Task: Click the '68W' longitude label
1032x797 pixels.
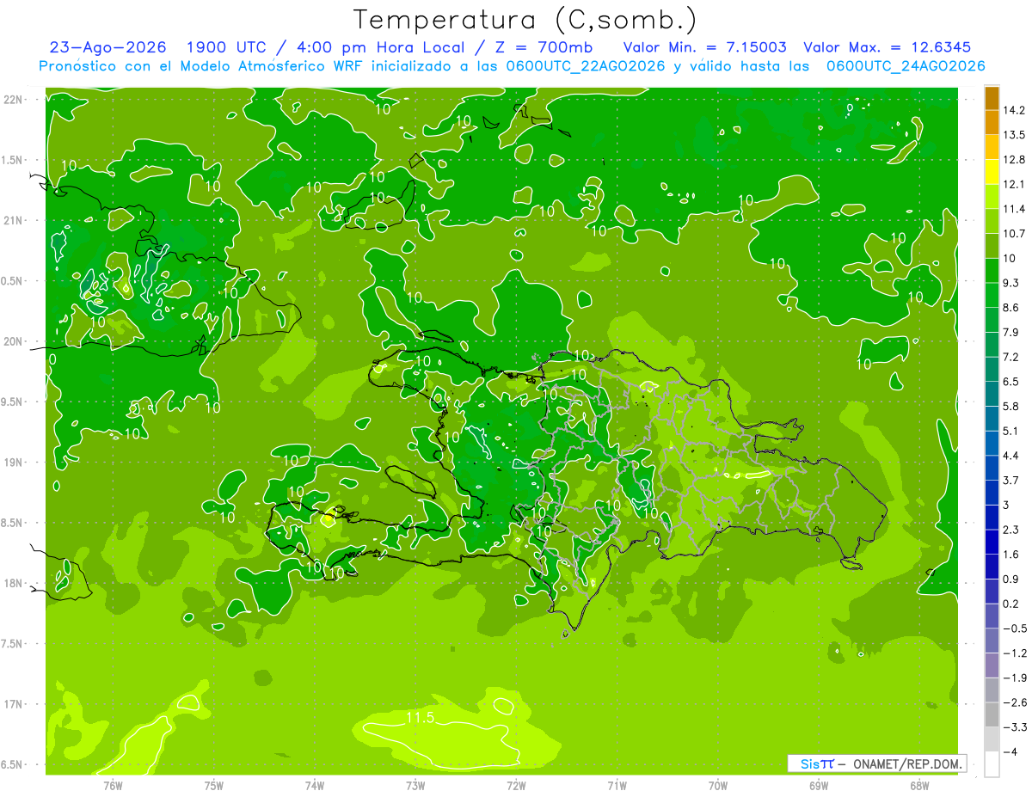Action: coord(919,786)
